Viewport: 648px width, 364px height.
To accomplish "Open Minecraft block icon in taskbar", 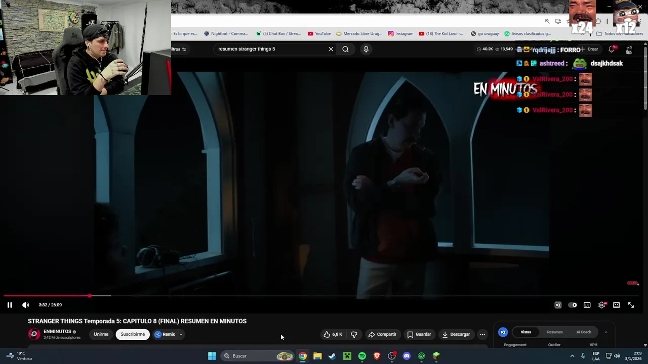I will point(436,356).
